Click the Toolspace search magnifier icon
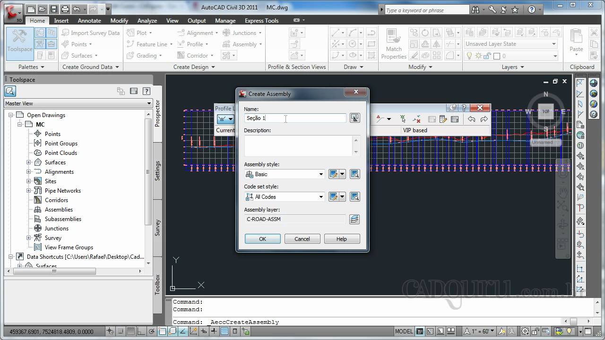This screenshot has width=605, height=340. [x=10, y=92]
